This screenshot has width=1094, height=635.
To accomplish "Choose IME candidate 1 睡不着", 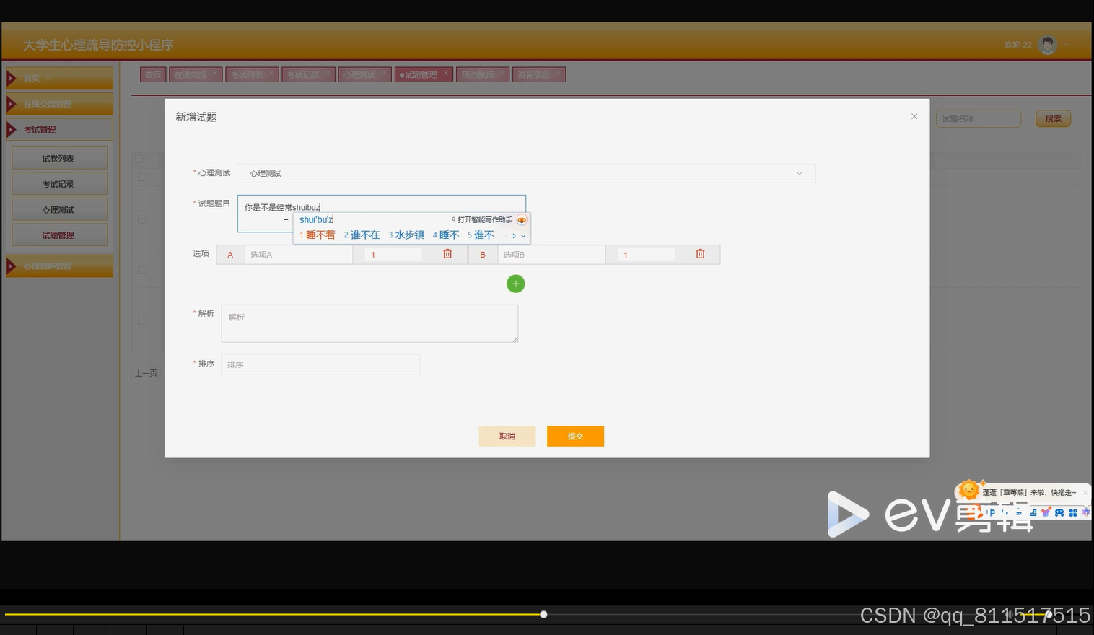I will (x=318, y=235).
